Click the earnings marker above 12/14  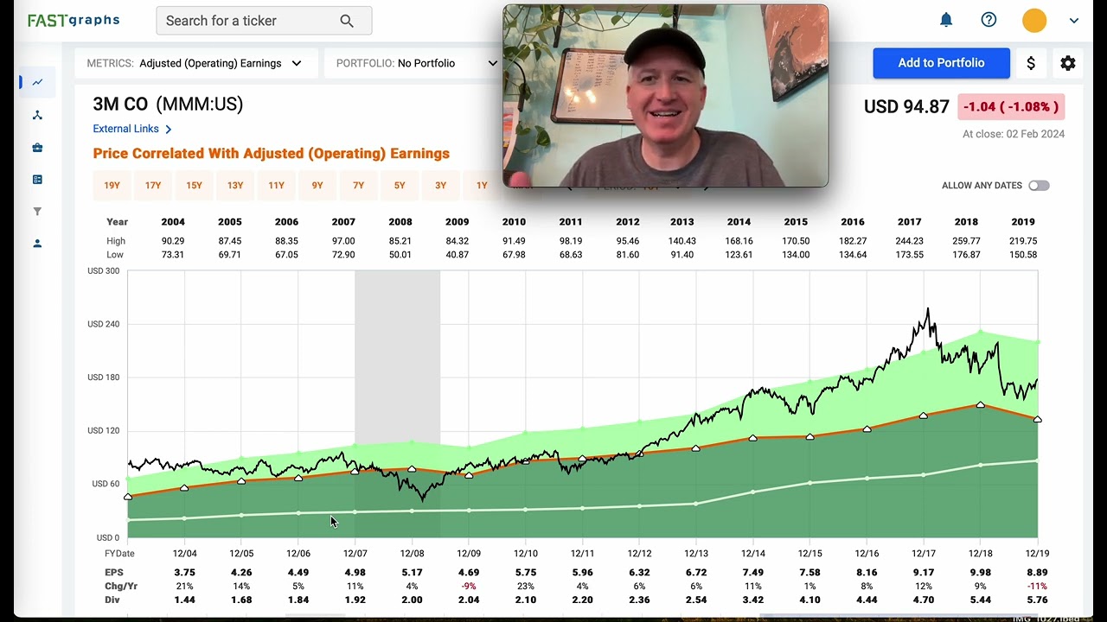[753, 438]
